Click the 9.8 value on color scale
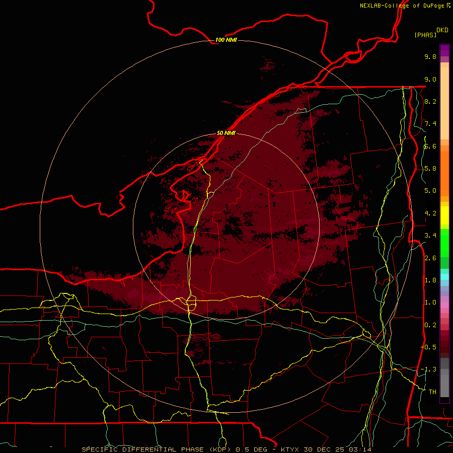Image resolution: width=453 pixels, height=453 pixels. click(430, 56)
